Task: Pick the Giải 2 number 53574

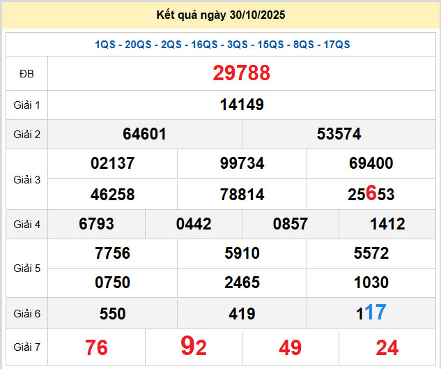Action: pyautogui.click(x=339, y=134)
